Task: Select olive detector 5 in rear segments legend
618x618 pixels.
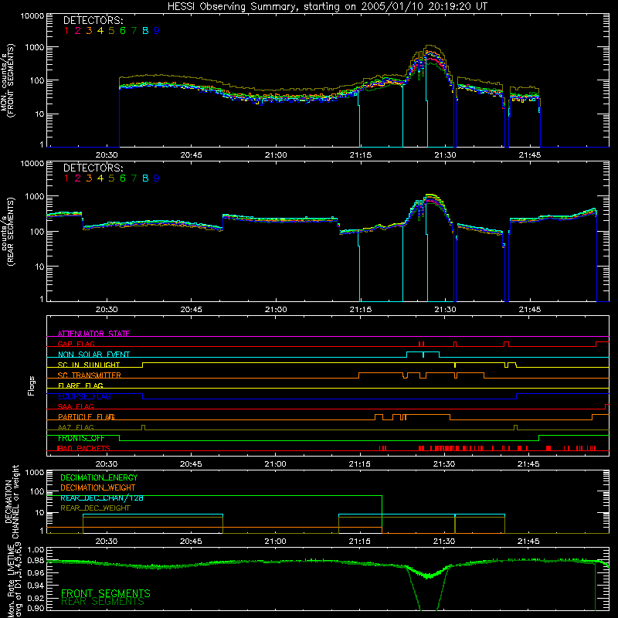Action: (x=111, y=178)
